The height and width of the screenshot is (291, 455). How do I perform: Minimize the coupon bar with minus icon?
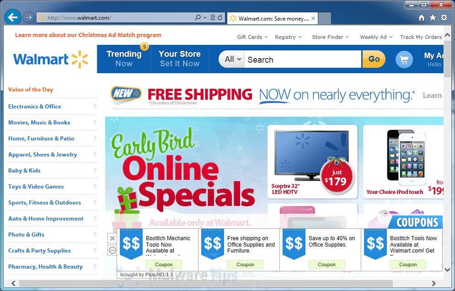tap(112, 250)
